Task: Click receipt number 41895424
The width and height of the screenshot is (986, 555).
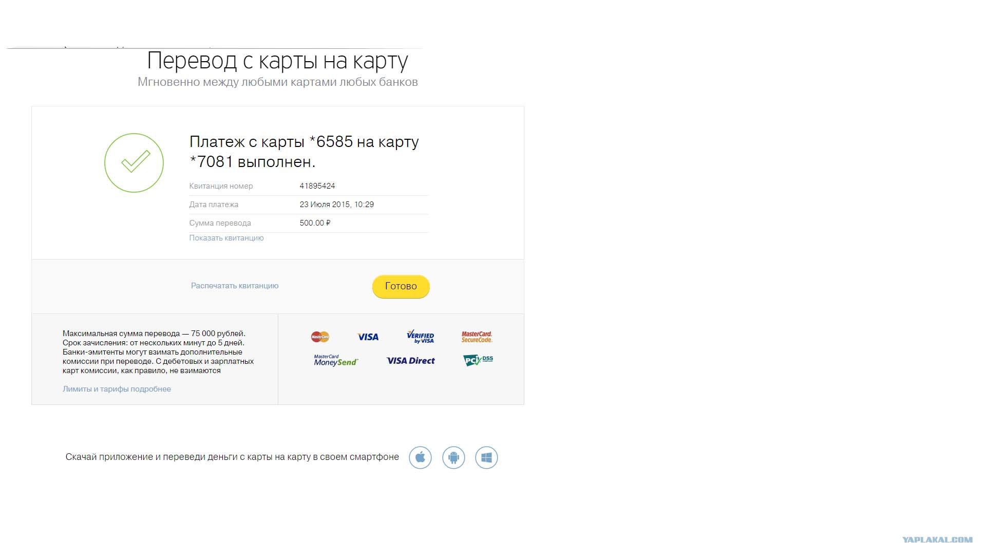Action: point(317,186)
